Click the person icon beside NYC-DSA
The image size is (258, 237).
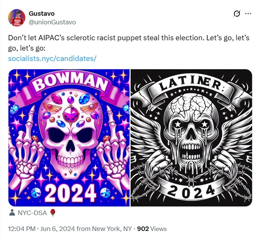(x=12, y=213)
